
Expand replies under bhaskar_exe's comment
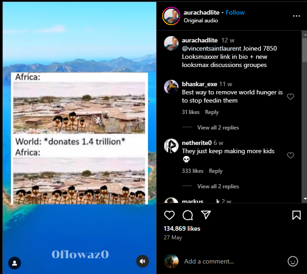tap(218, 128)
